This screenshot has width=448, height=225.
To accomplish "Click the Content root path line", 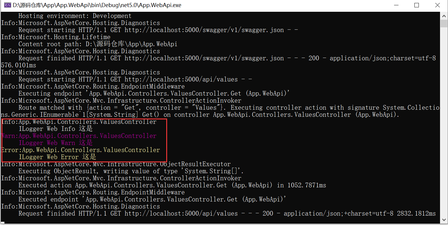I will [x=97, y=44].
